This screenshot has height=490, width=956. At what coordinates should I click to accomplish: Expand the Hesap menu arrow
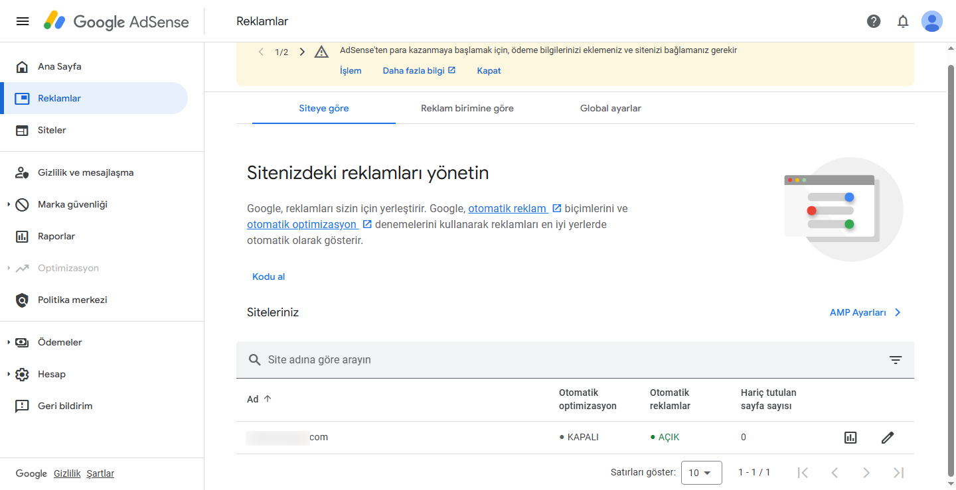9,374
